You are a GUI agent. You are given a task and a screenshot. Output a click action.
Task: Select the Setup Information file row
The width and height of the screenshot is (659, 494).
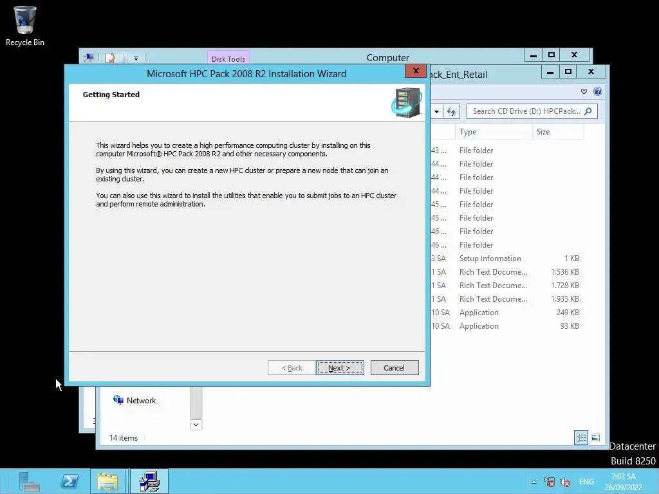(507, 259)
